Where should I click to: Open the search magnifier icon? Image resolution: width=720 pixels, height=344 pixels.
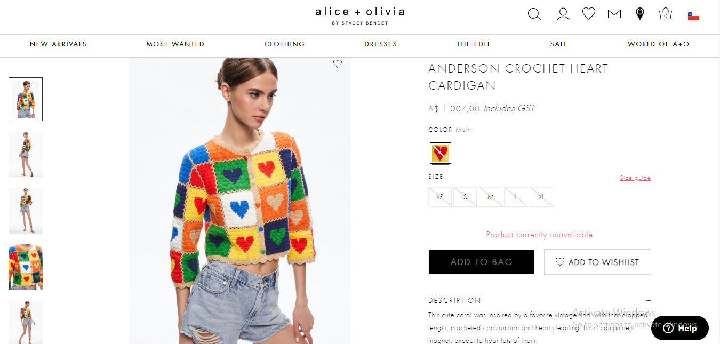coord(534,14)
